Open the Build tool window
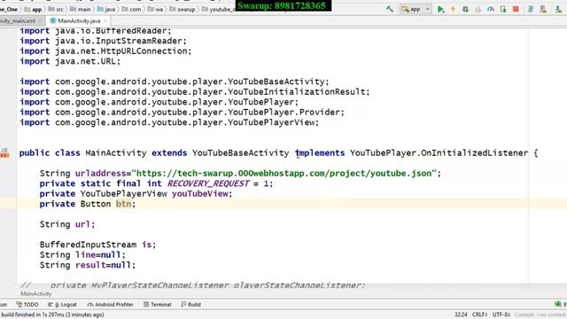Screen dimensions: 567x319 pos(191,305)
